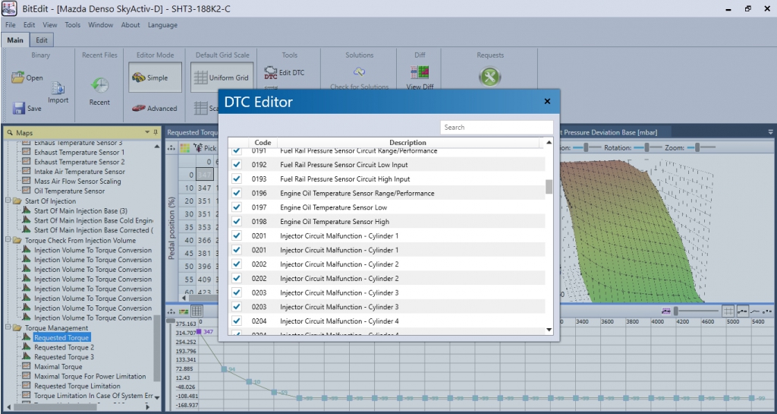The width and height of the screenshot is (777, 414).
Task: Select Requested Torque 2 map
Action: click(x=64, y=347)
